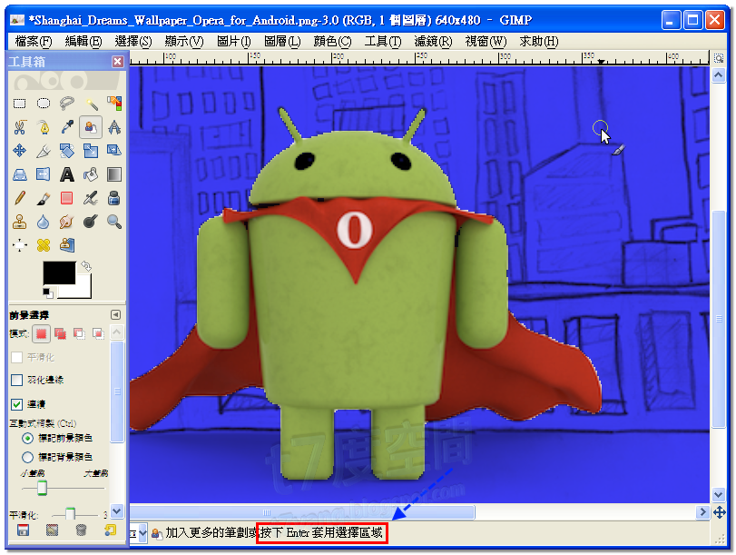Image resolution: width=736 pixels, height=555 pixels.
Task: Set selection mode to Add
Action: click(60, 333)
